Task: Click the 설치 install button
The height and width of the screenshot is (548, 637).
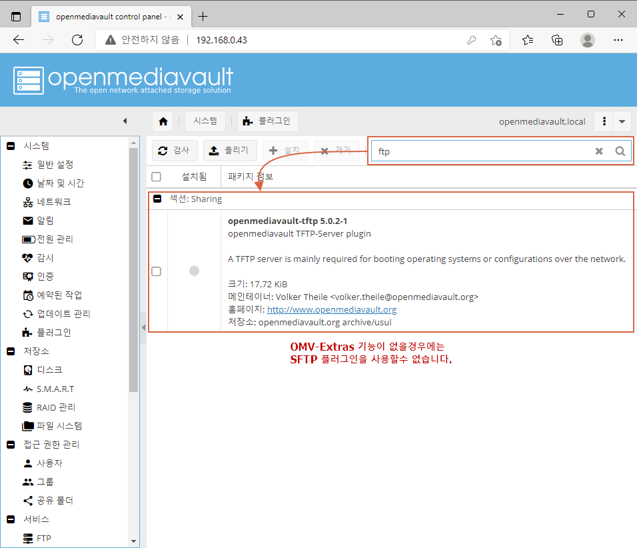Action: [x=285, y=151]
